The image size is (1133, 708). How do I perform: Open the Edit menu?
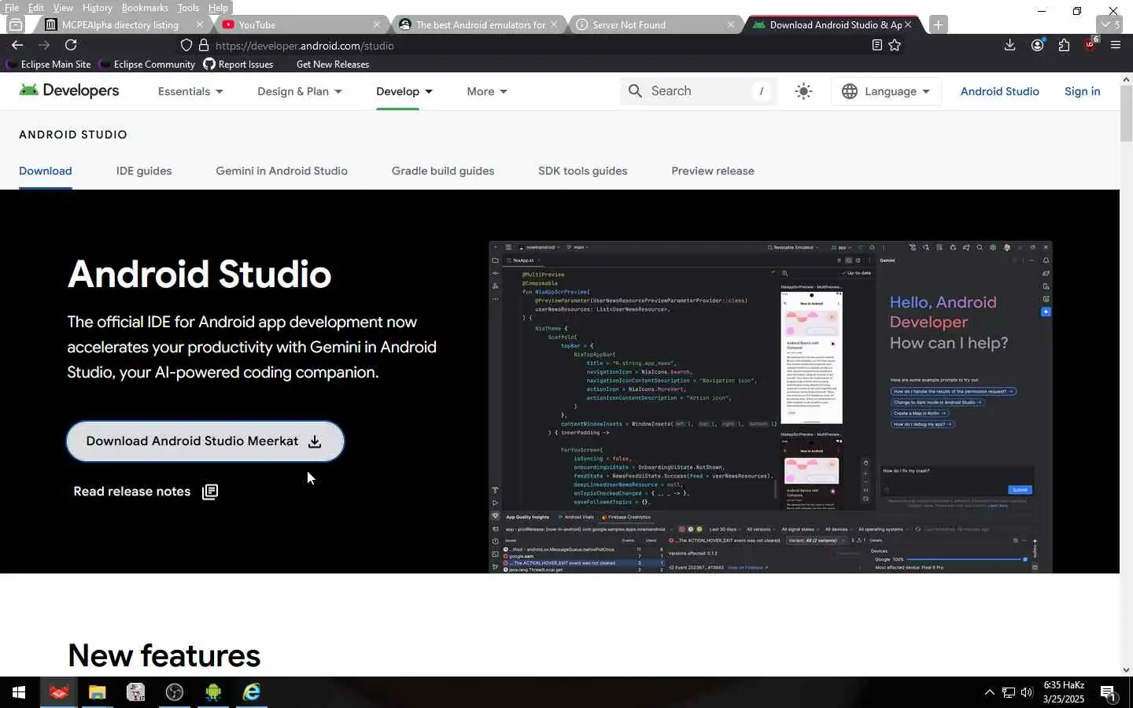tap(36, 8)
